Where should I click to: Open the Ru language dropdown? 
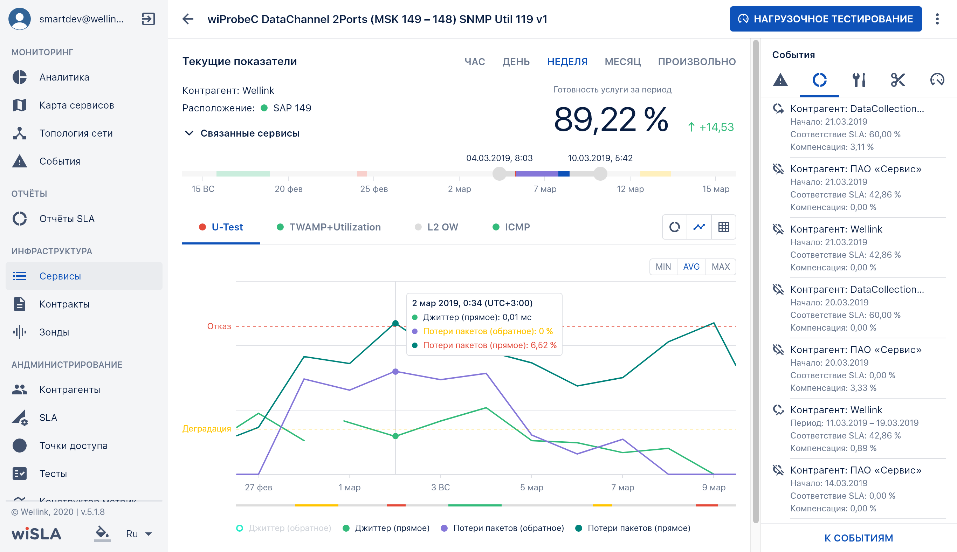(x=138, y=534)
